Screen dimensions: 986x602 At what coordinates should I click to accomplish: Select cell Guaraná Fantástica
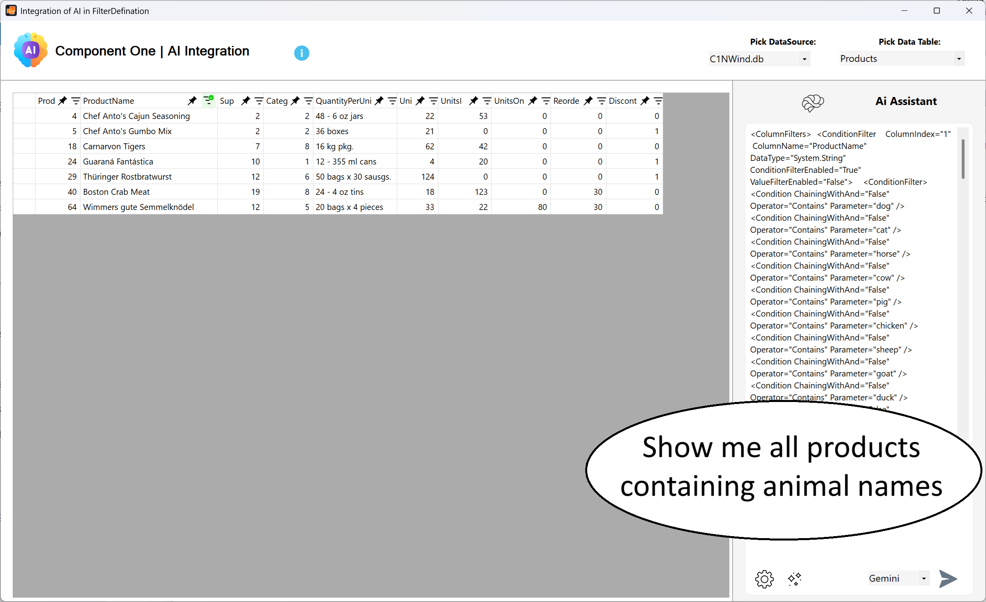pos(148,162)
